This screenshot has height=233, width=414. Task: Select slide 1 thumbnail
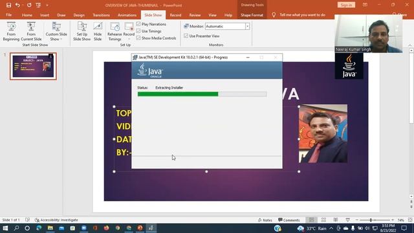pyautogui.click(x=33, y=66)
